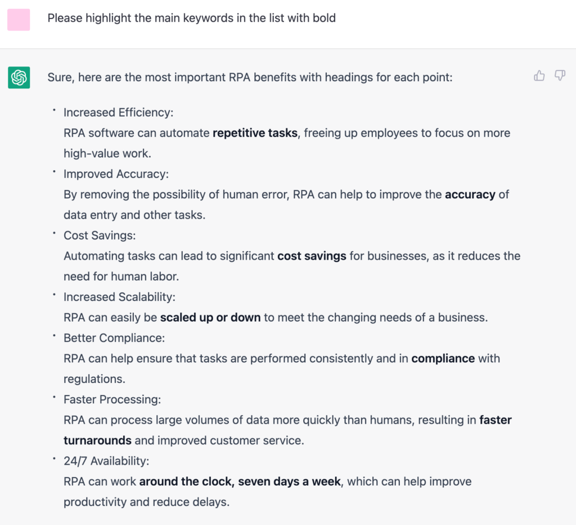This screenshot has height=525, width=576.
Task: Click the "24/7 Availability:" heading
Action: (106, 461)
